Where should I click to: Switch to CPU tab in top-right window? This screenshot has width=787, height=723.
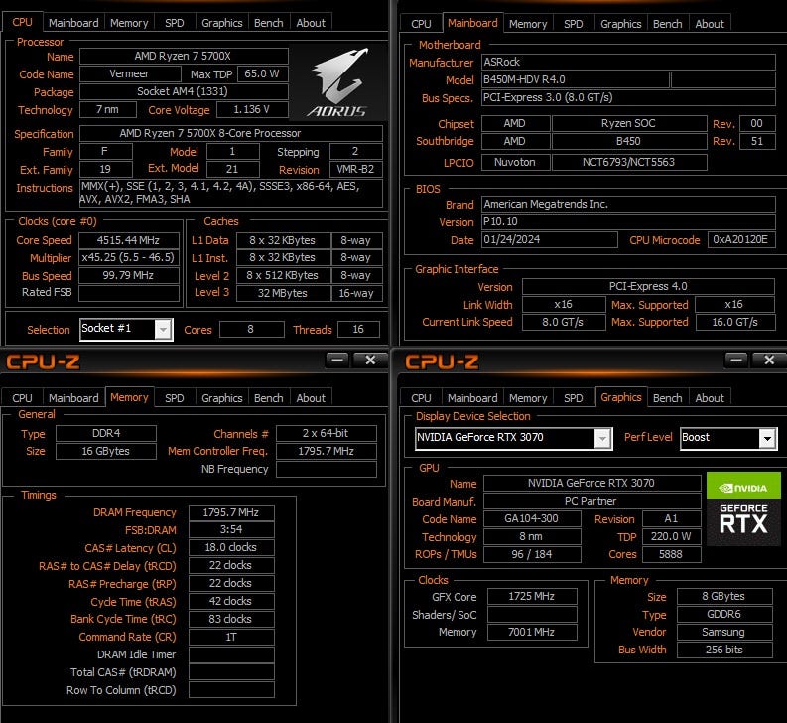pyautogui.click(x=421, y=24)
